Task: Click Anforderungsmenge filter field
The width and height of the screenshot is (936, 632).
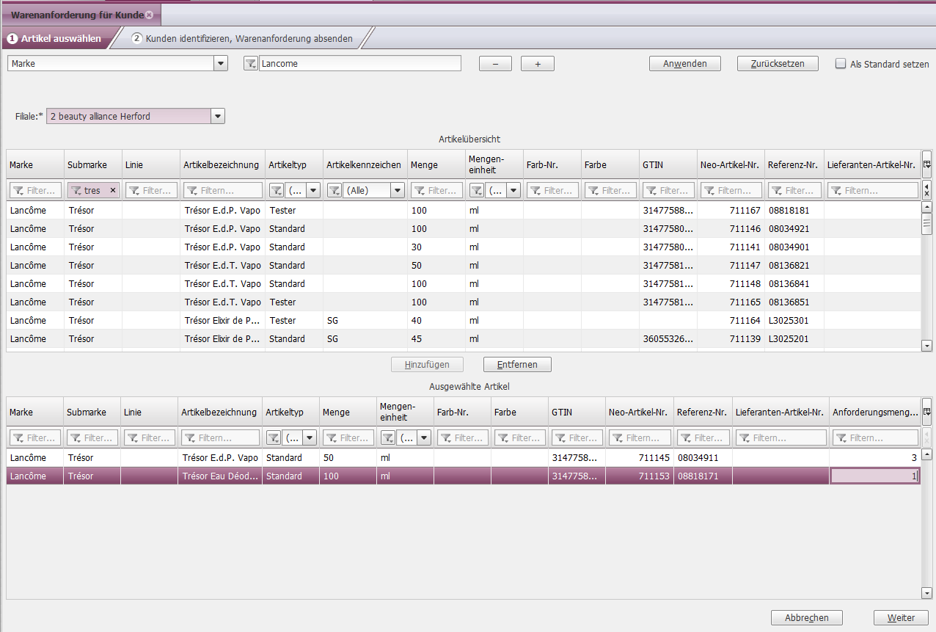Action: (x=874, y=438)
